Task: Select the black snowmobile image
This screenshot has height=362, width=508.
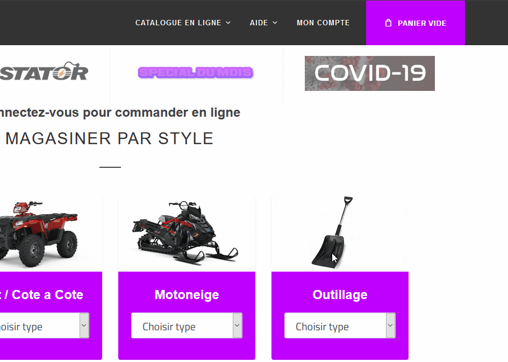Action: (185, 233)
